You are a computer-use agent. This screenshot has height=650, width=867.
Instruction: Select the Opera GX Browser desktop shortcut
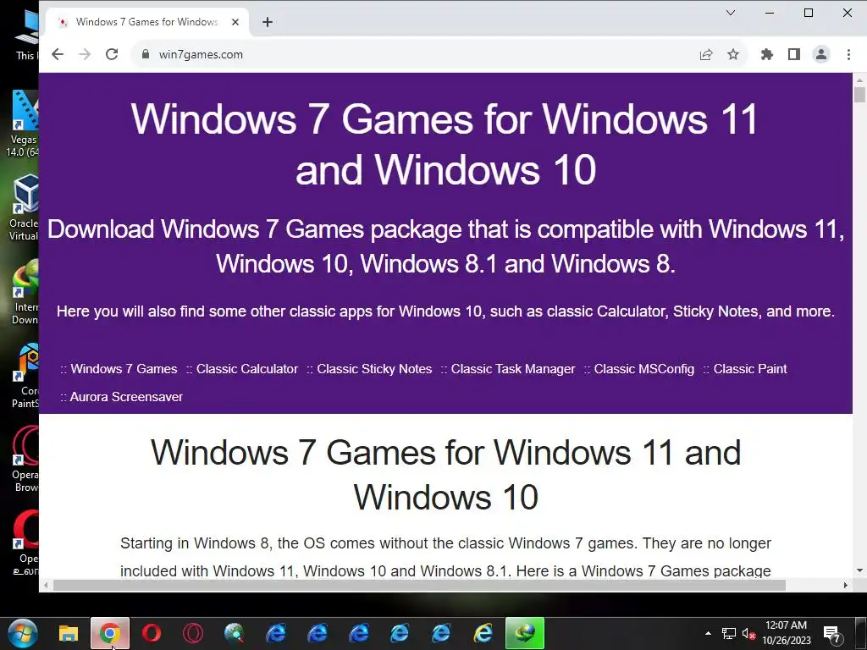pos(25,459)
